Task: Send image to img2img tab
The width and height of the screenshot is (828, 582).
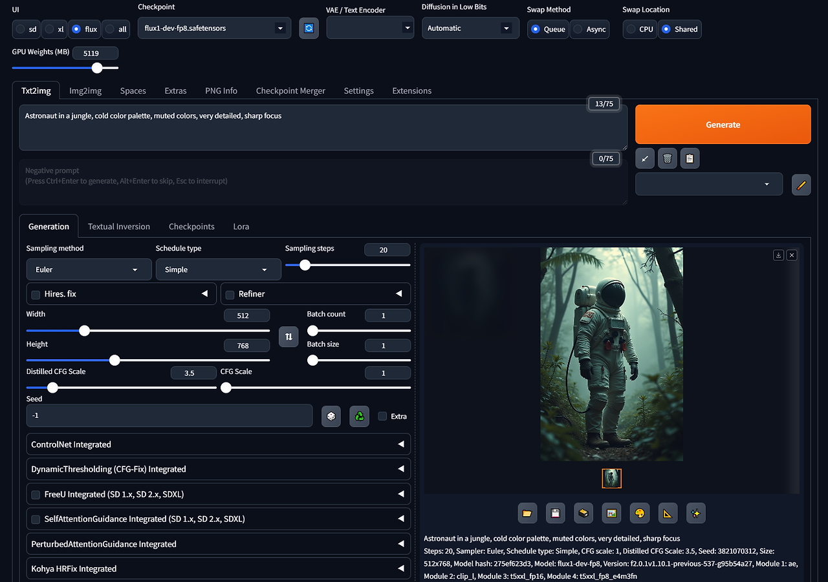Action: 611,514
